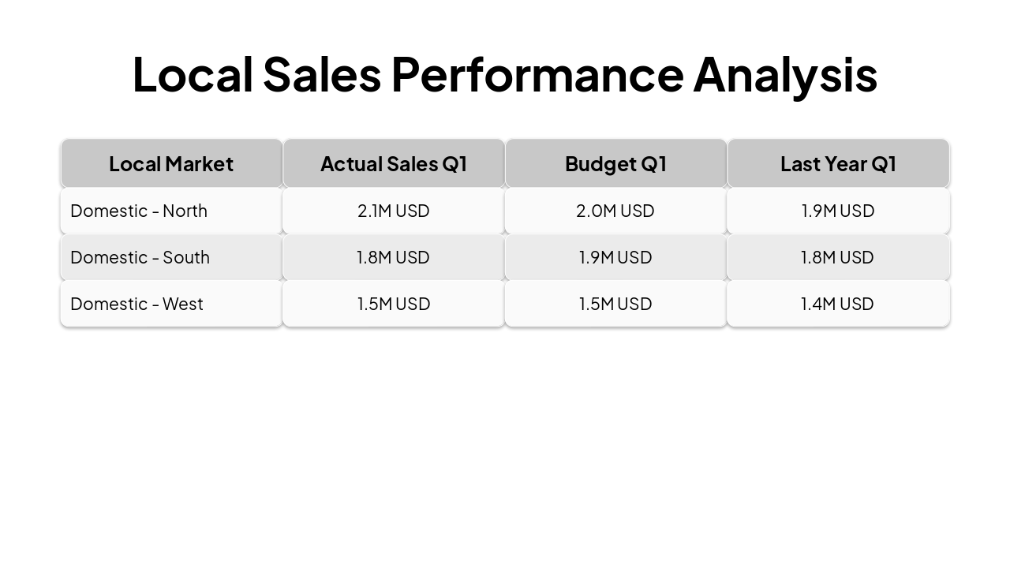Viewport: 1010px width, 568px height.
Task: Click Domestic South's Last Year Q1 value
Action: [x=838, y=257]
